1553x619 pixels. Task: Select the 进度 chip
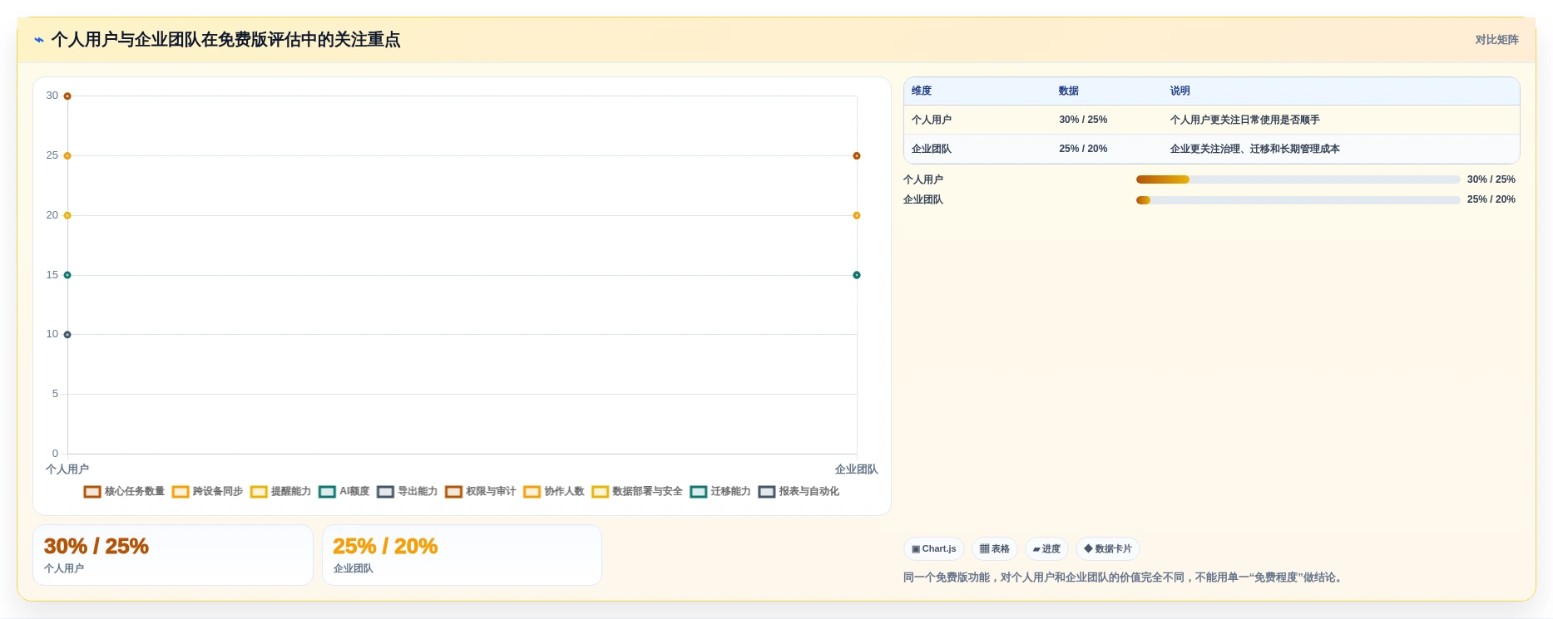[x=1046, y=549]
